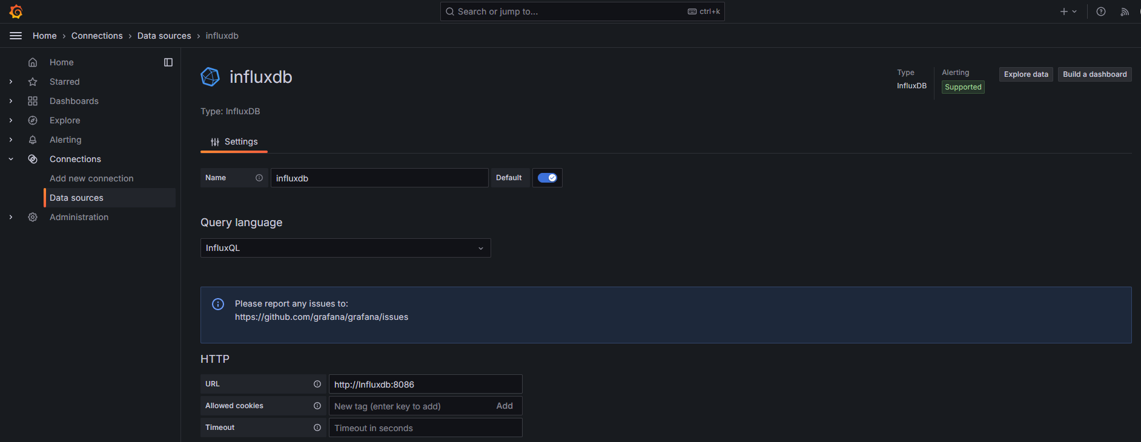
Task: Expand the Explore section chevron
Action: [x=11, y=120]
